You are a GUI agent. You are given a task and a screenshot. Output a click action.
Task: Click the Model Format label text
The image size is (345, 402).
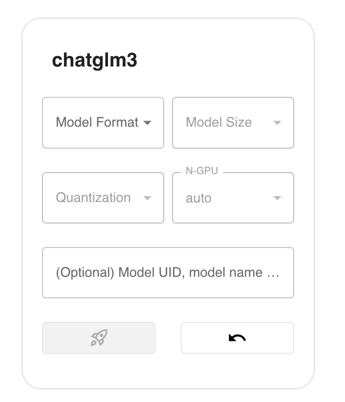(x=97, y=122)
